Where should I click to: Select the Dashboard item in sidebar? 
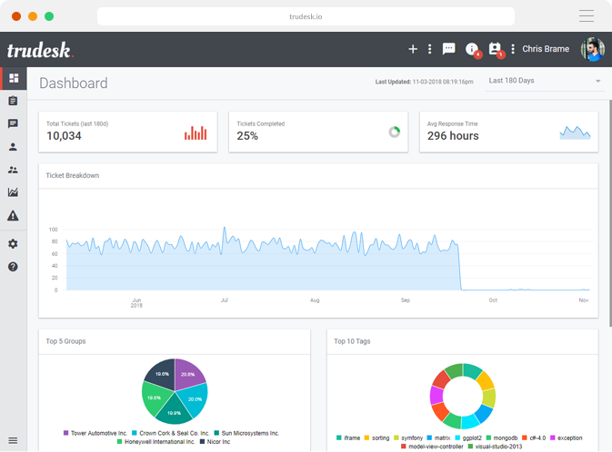[13, 78]
